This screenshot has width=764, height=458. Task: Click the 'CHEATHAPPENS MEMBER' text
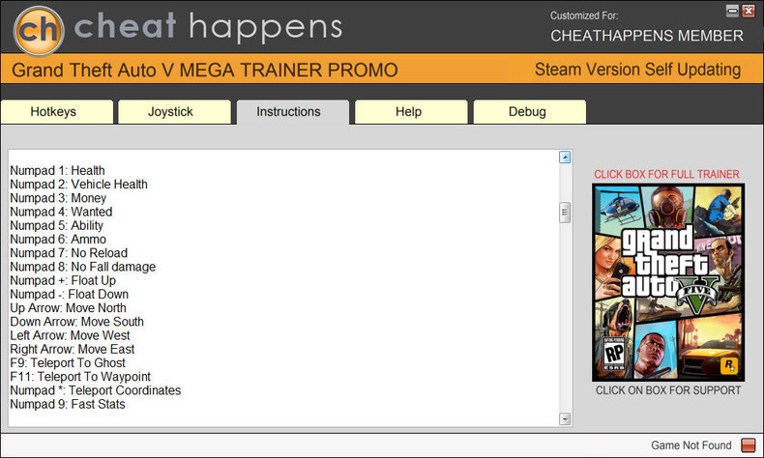coord(647,36)
